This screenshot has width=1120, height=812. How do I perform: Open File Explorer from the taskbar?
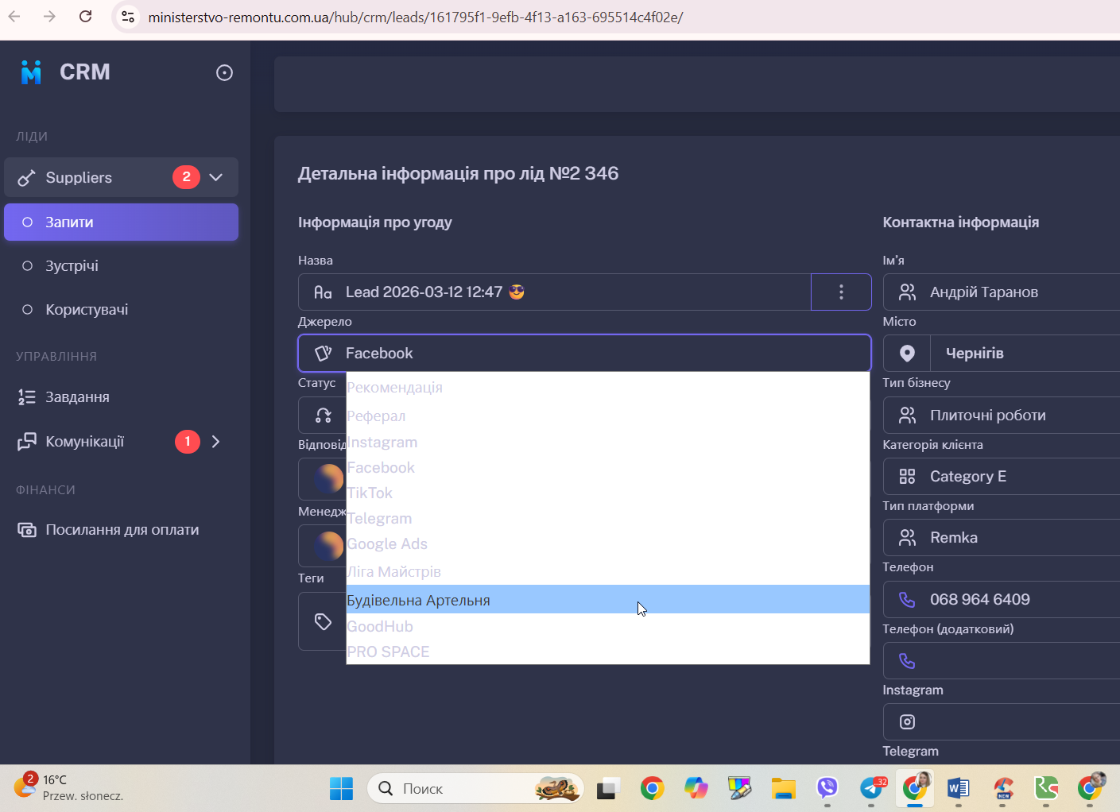click(784, 788)
